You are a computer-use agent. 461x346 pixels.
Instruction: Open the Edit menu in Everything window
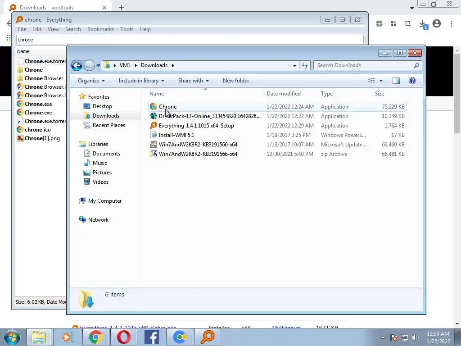pyautogui.click(x=37, y=29)
